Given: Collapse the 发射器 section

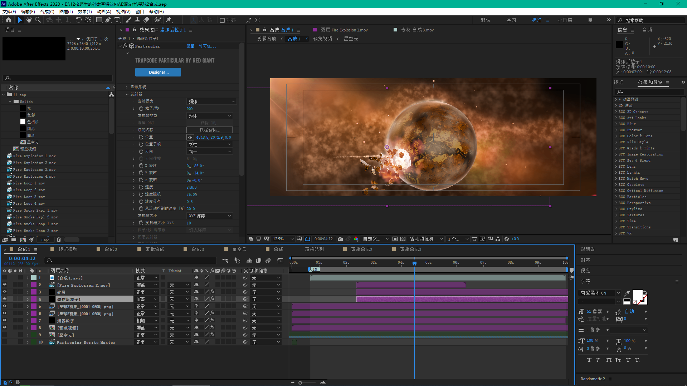Looking at the screenshot, I should [x=127, y=94].
